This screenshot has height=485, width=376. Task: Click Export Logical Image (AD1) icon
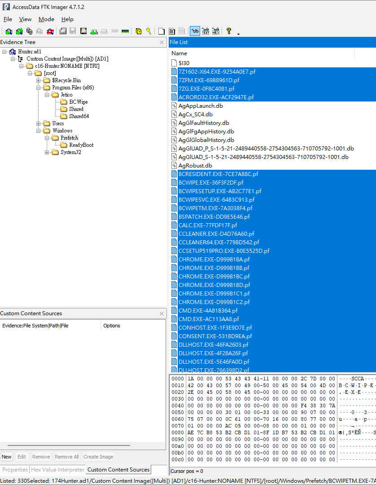pyautogui.click(x=83, y=31)
